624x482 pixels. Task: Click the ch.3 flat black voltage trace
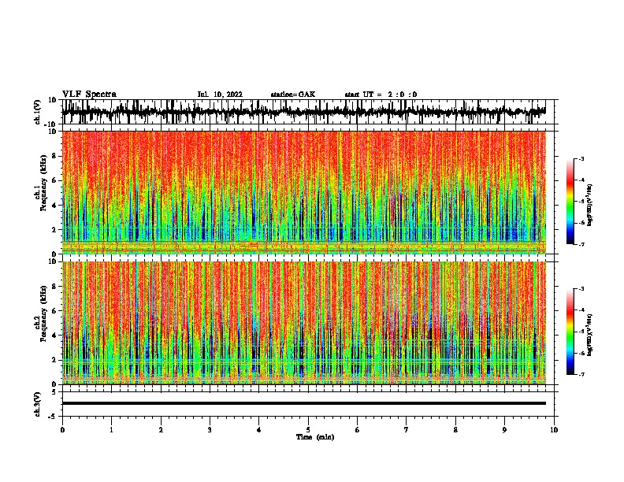[x=304, y=403]
